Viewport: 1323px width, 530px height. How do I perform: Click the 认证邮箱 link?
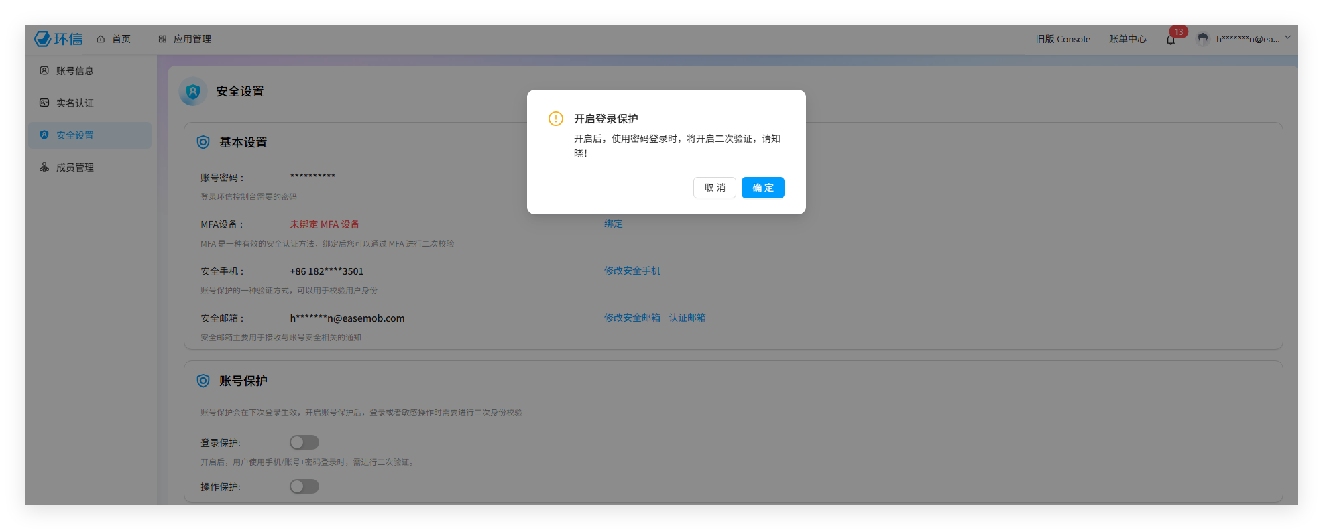coord(687,318)
